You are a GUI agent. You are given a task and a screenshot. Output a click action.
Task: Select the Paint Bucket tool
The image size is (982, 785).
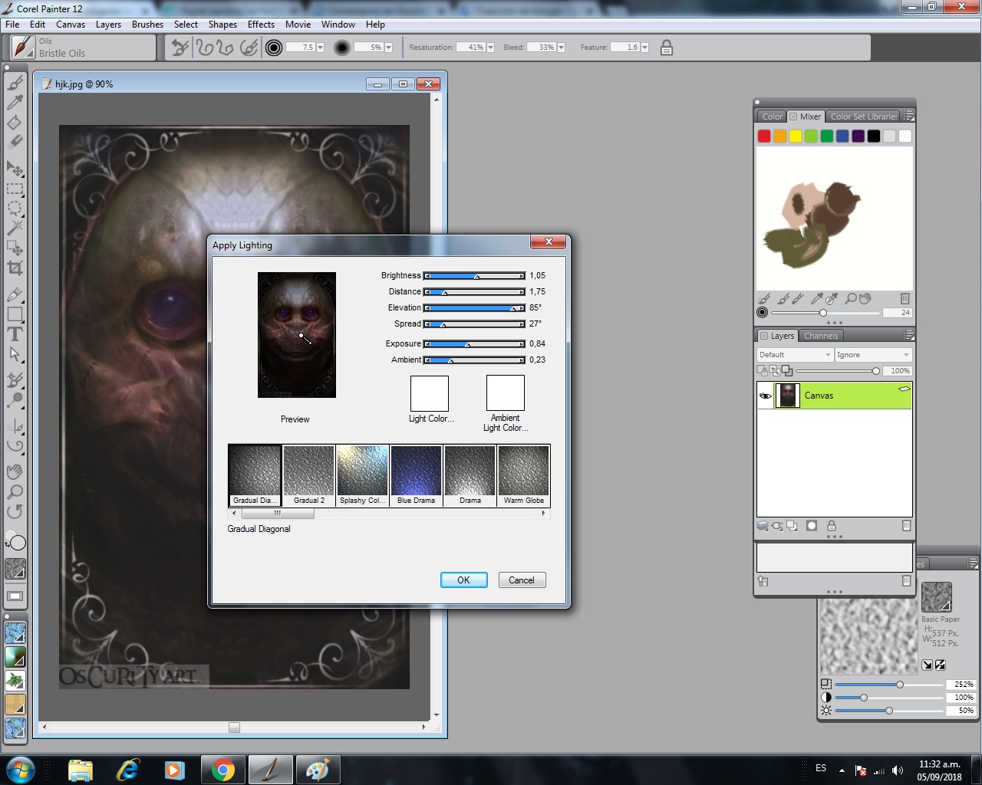click(x=15, y=123)
